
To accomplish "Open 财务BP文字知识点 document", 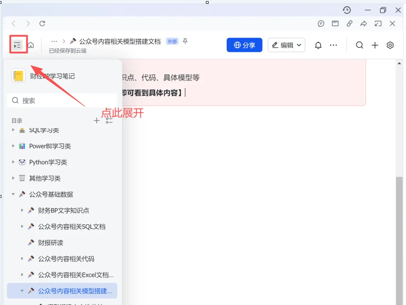I will click(64, 210).
